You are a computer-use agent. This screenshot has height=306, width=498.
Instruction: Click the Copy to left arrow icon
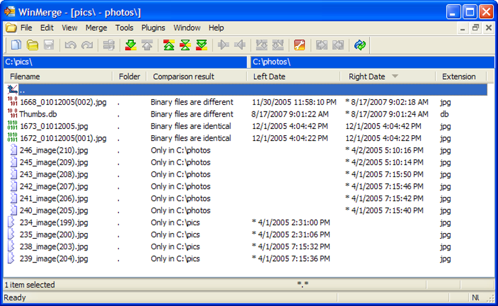click(x=240, y=45)
